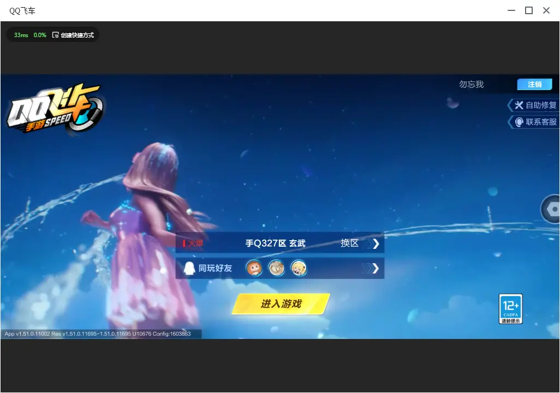Screen dimensions: 560x393
Task: Select the second friend avatar
Action: point(276,269)
